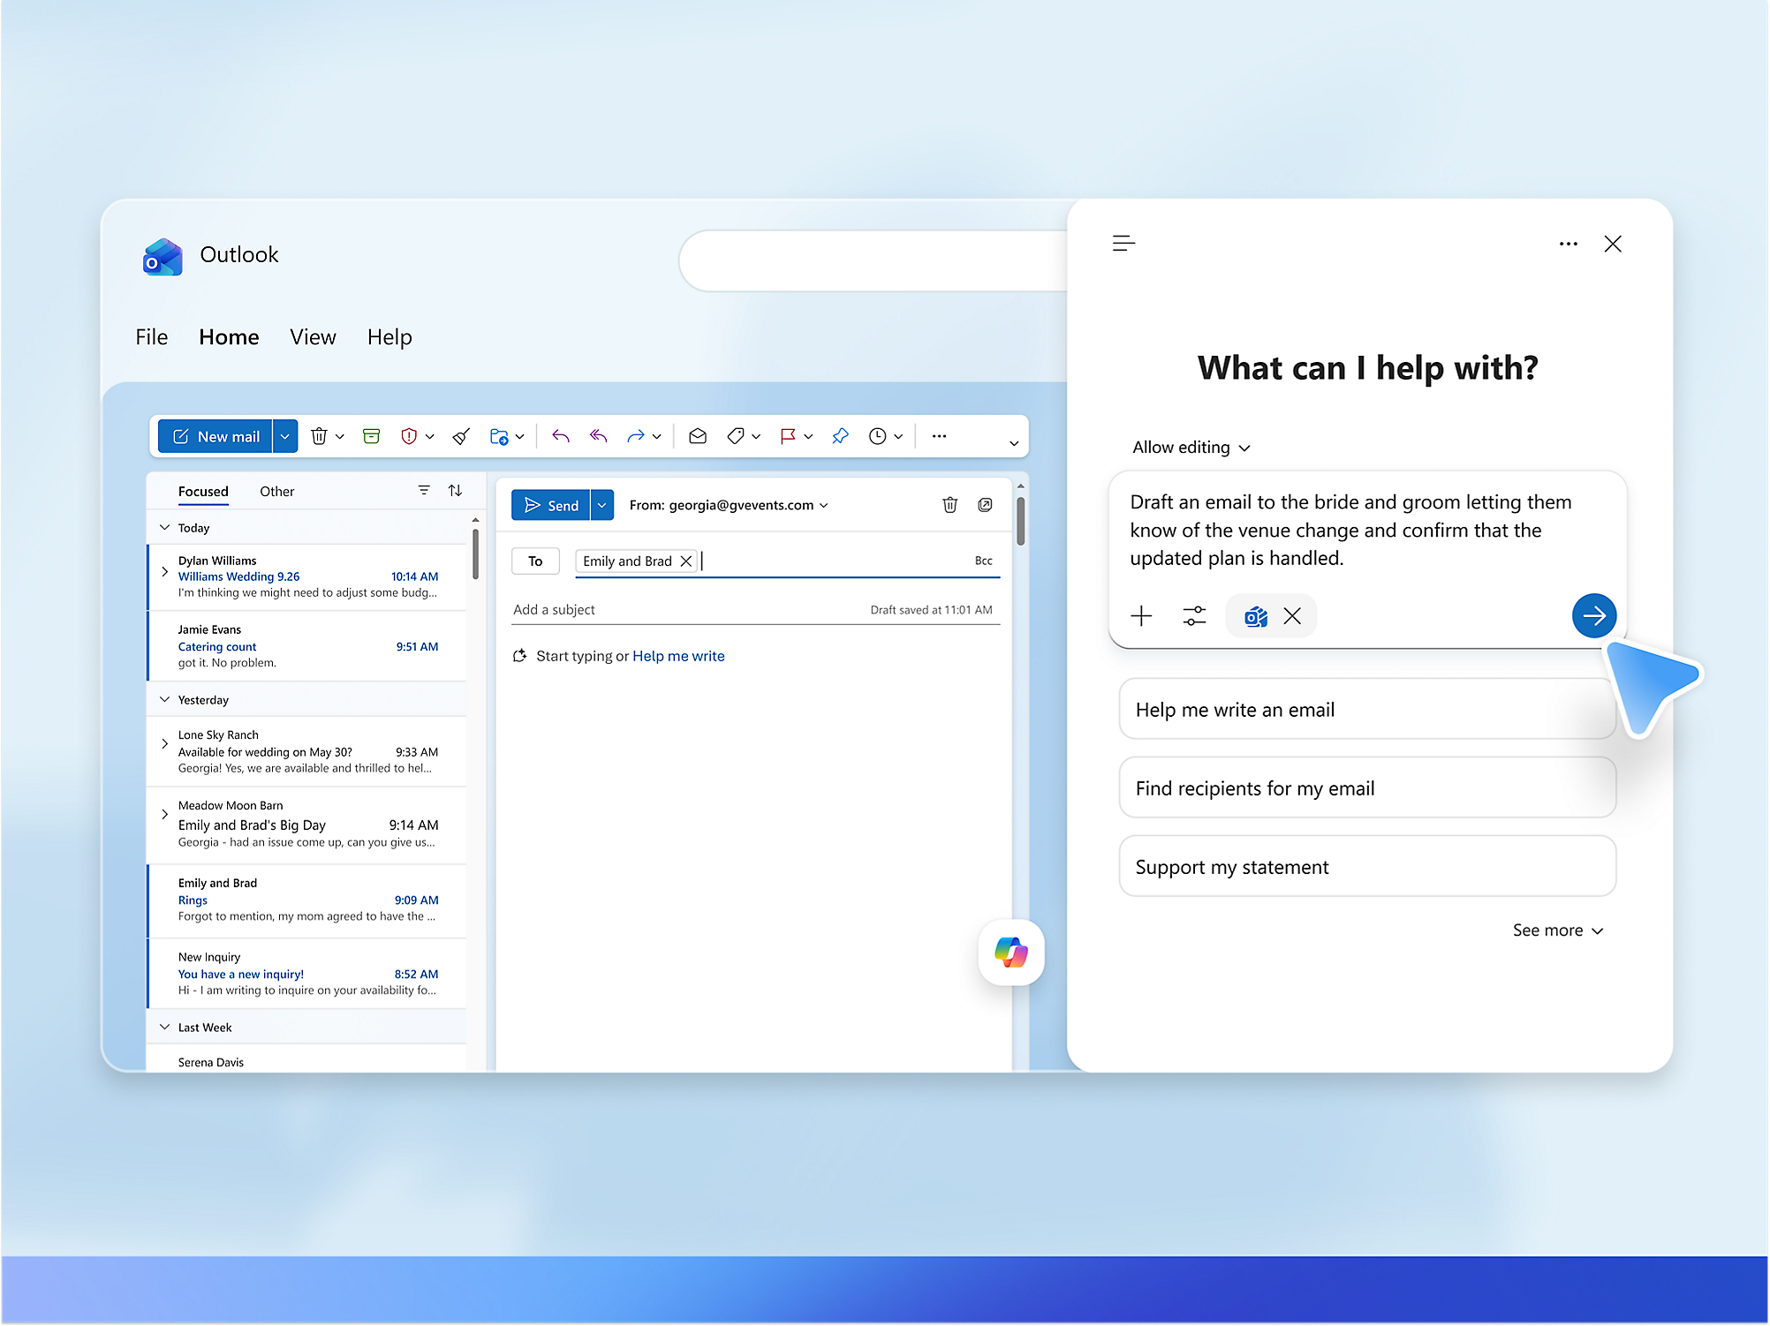Click the Mark read/unread envelope icon
Image resolution: width=1770 pixels, height=1326 pixels.
(x=698, y=436)
